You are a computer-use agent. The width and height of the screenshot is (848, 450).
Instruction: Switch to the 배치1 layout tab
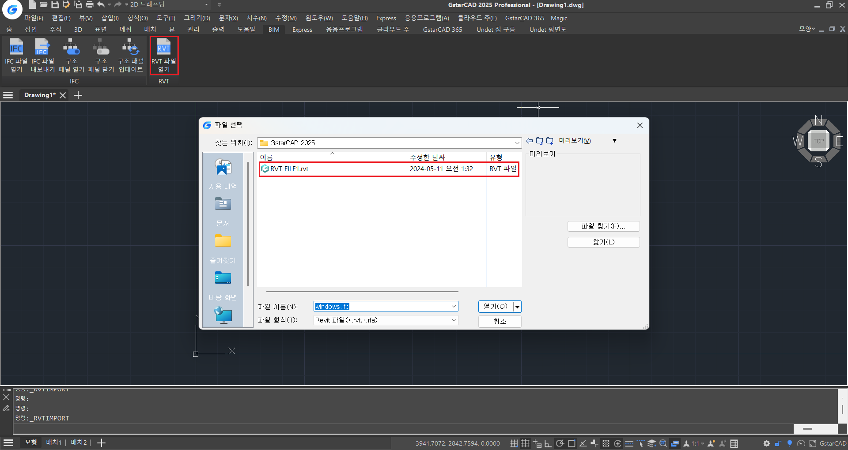(x=54, y=442)
